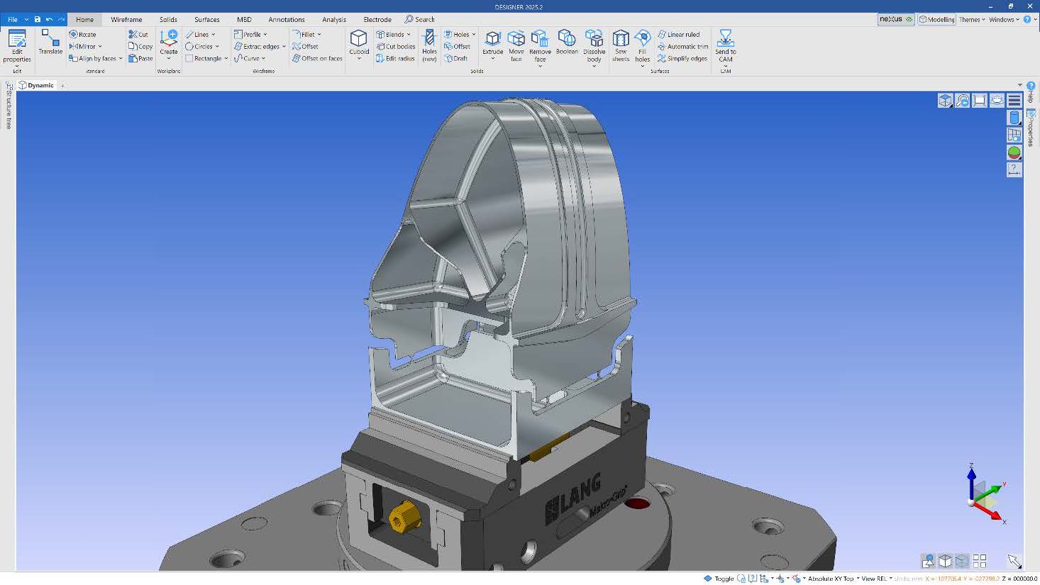The height and width of the screenshot is (585, 1040).
Task: Apply Draft to faces
Action: (455, 58)
